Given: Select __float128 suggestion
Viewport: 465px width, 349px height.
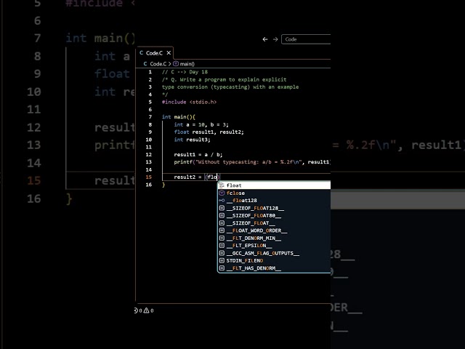Looking at the screenshot, I should (275, 201).
